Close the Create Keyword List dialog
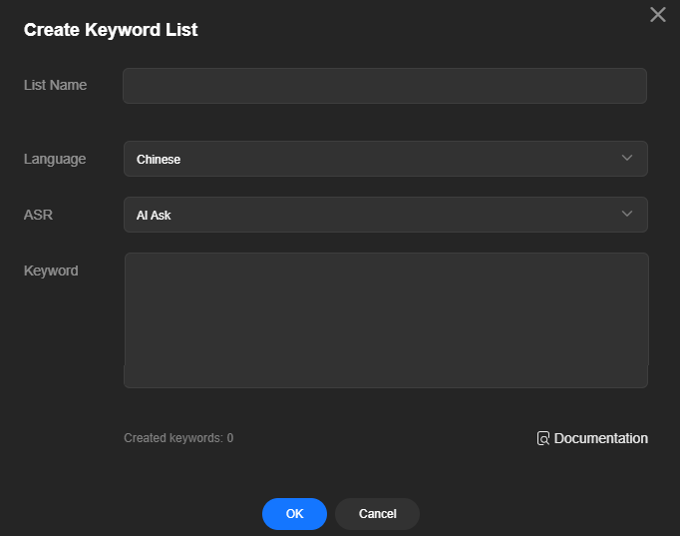680x536 pixels. coord(657,15)
